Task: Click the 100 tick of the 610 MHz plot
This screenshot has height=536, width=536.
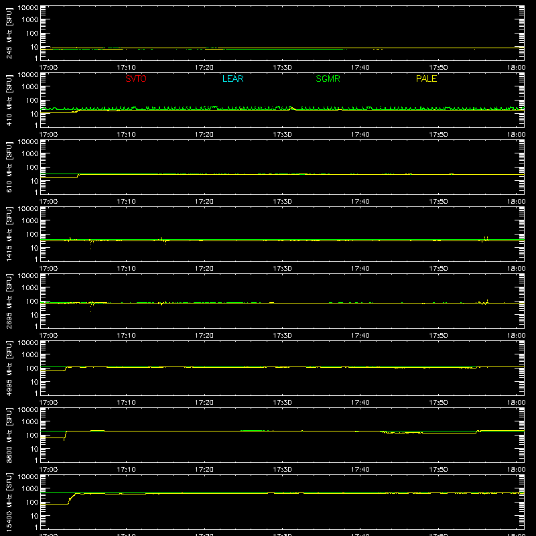Action: coord(32,167)
